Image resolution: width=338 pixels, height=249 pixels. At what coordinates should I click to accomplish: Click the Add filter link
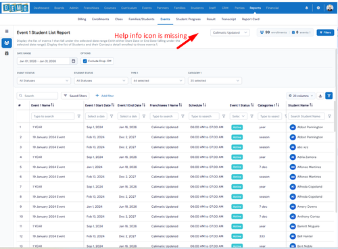pyautogui.click(x=105, y=96)
